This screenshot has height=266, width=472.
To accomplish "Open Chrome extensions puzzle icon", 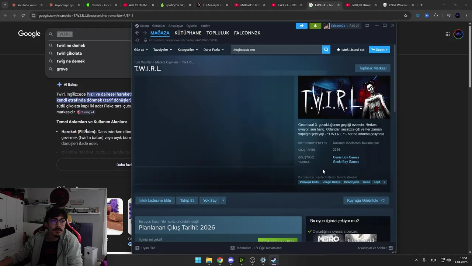I will pos(436,16).
